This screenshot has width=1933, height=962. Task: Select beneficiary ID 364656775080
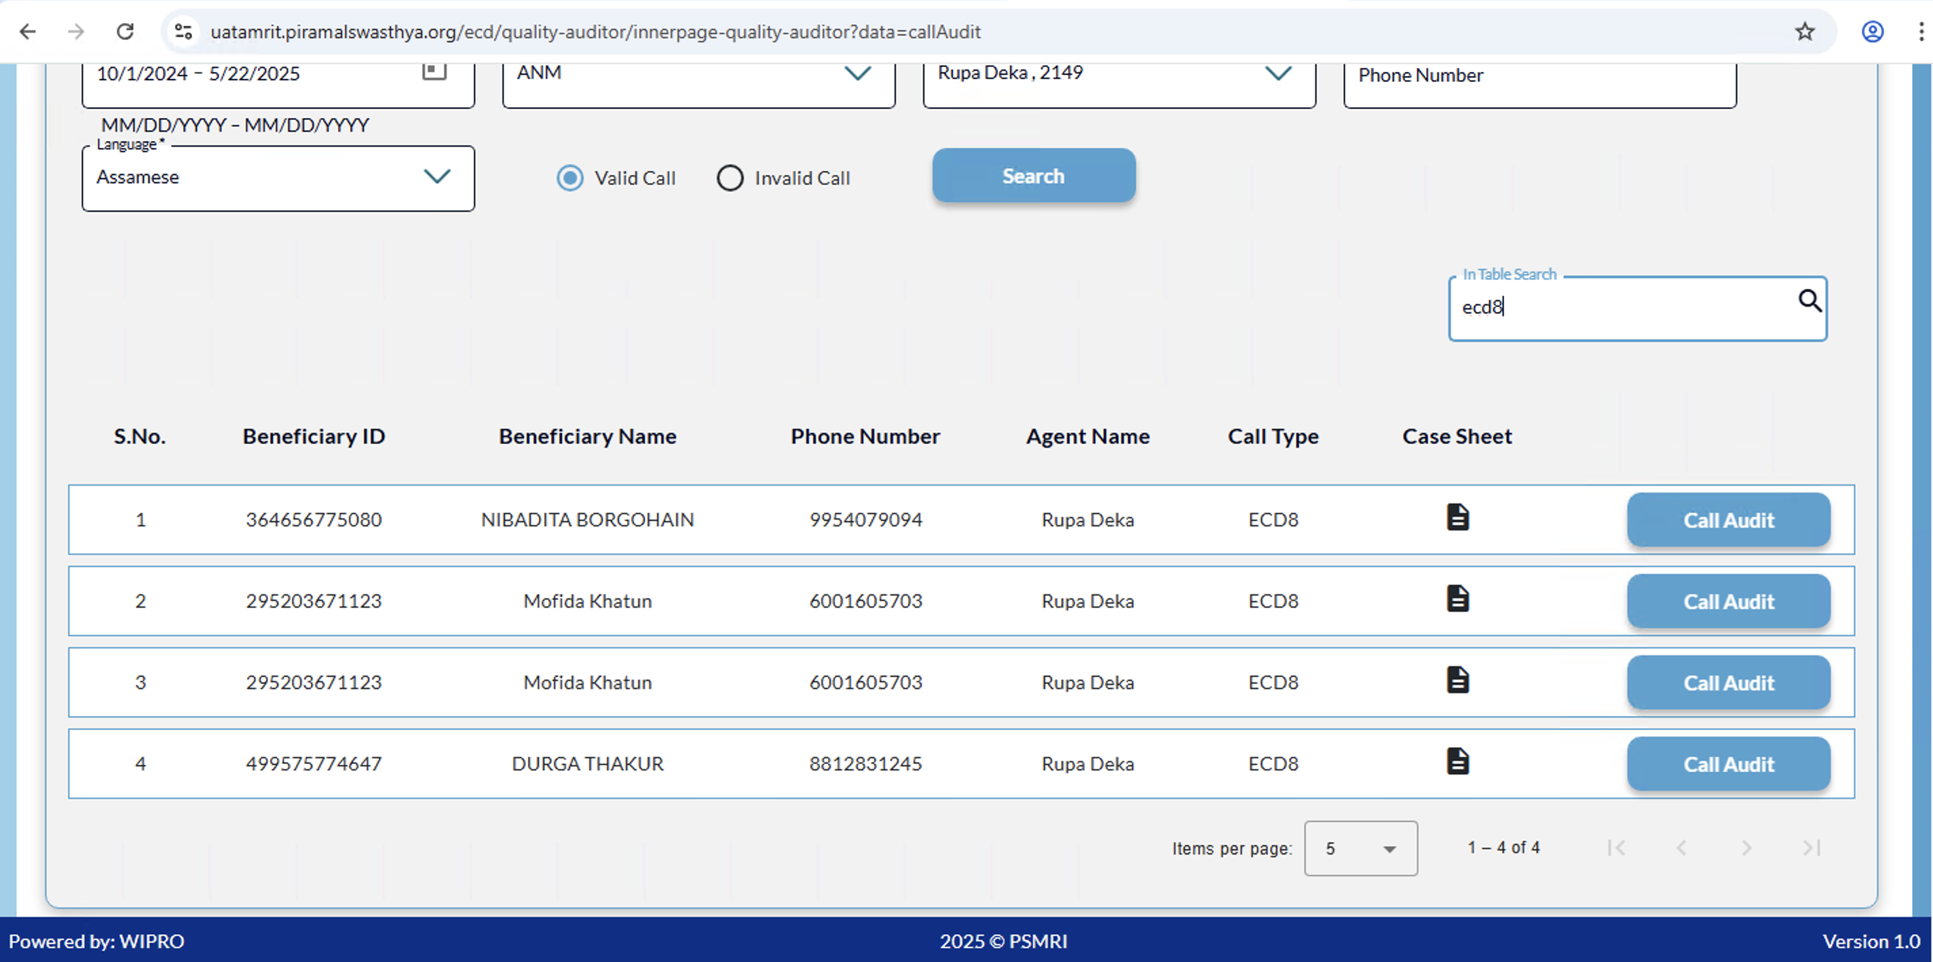click(314, 520)
